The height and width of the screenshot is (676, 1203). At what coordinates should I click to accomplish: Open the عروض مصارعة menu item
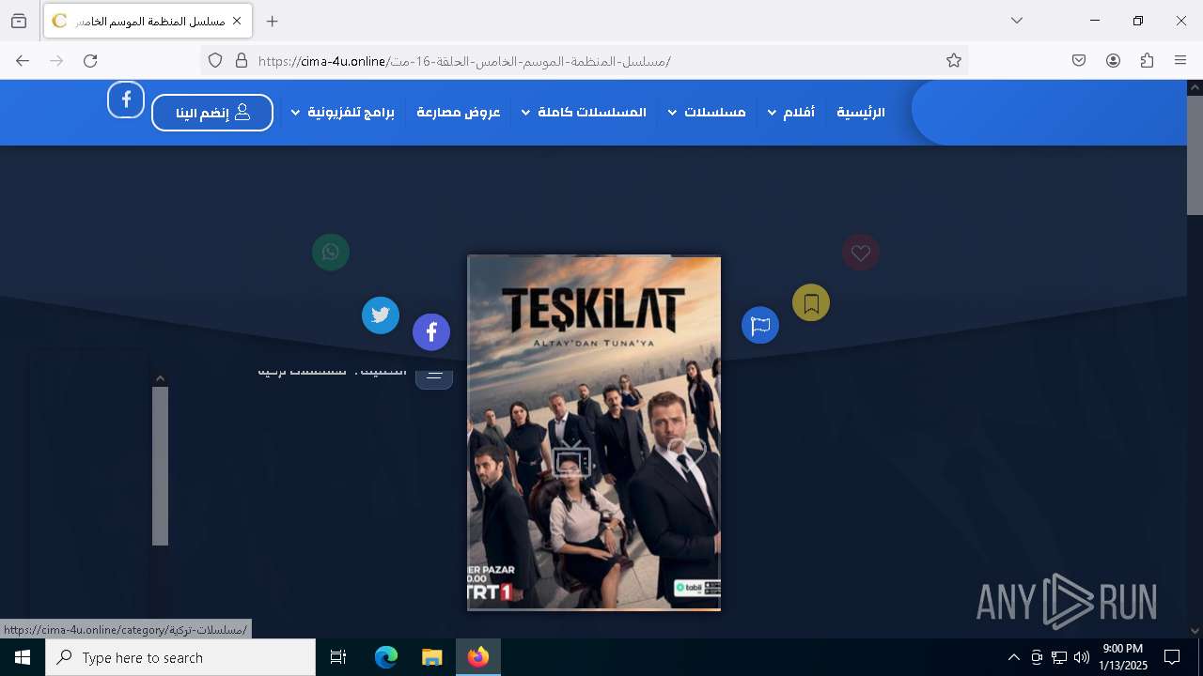(459, 112)
